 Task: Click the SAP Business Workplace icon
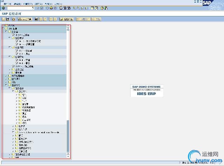pyautogui.click(x=14, y=19)
